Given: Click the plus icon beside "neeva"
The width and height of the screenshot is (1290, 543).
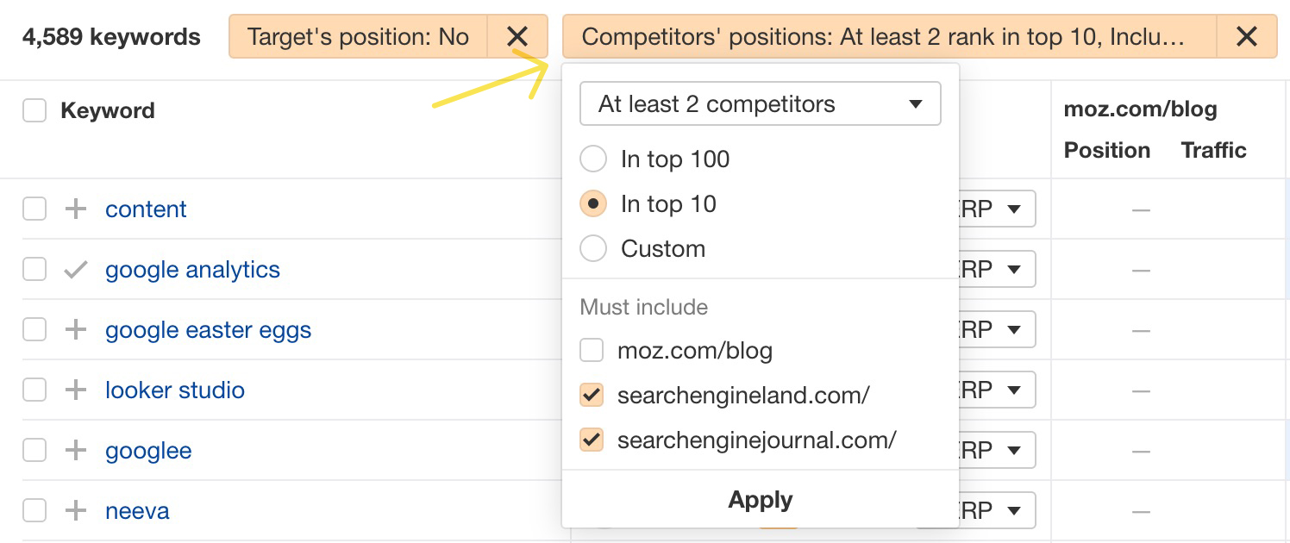Looking at the screenshot, I should pyautogui.click(x=78, y=510).
